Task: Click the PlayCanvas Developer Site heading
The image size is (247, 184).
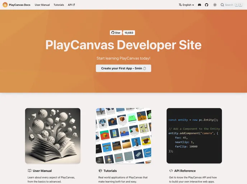Action: click(x=124, y=45)
